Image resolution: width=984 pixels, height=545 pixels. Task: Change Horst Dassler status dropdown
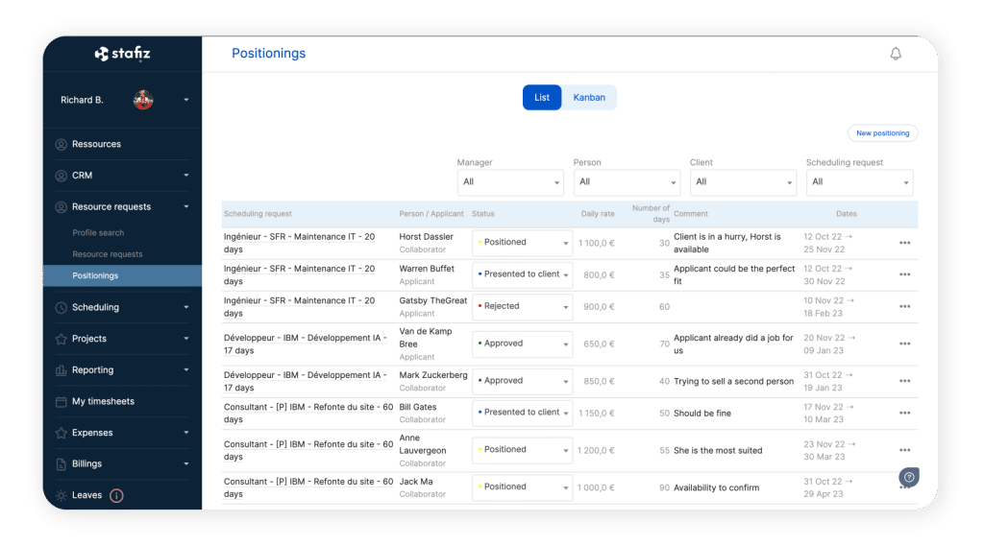click(x=522, y=243)
